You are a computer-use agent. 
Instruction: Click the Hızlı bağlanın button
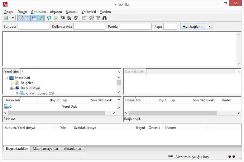[193, 27]
